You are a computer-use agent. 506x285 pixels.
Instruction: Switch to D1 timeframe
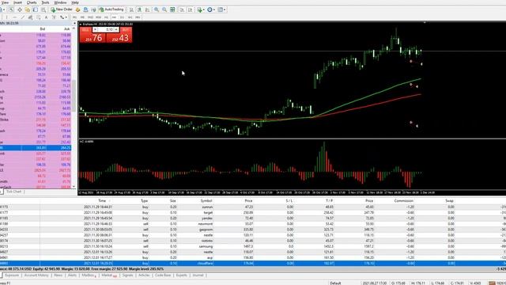click(122, 17)
